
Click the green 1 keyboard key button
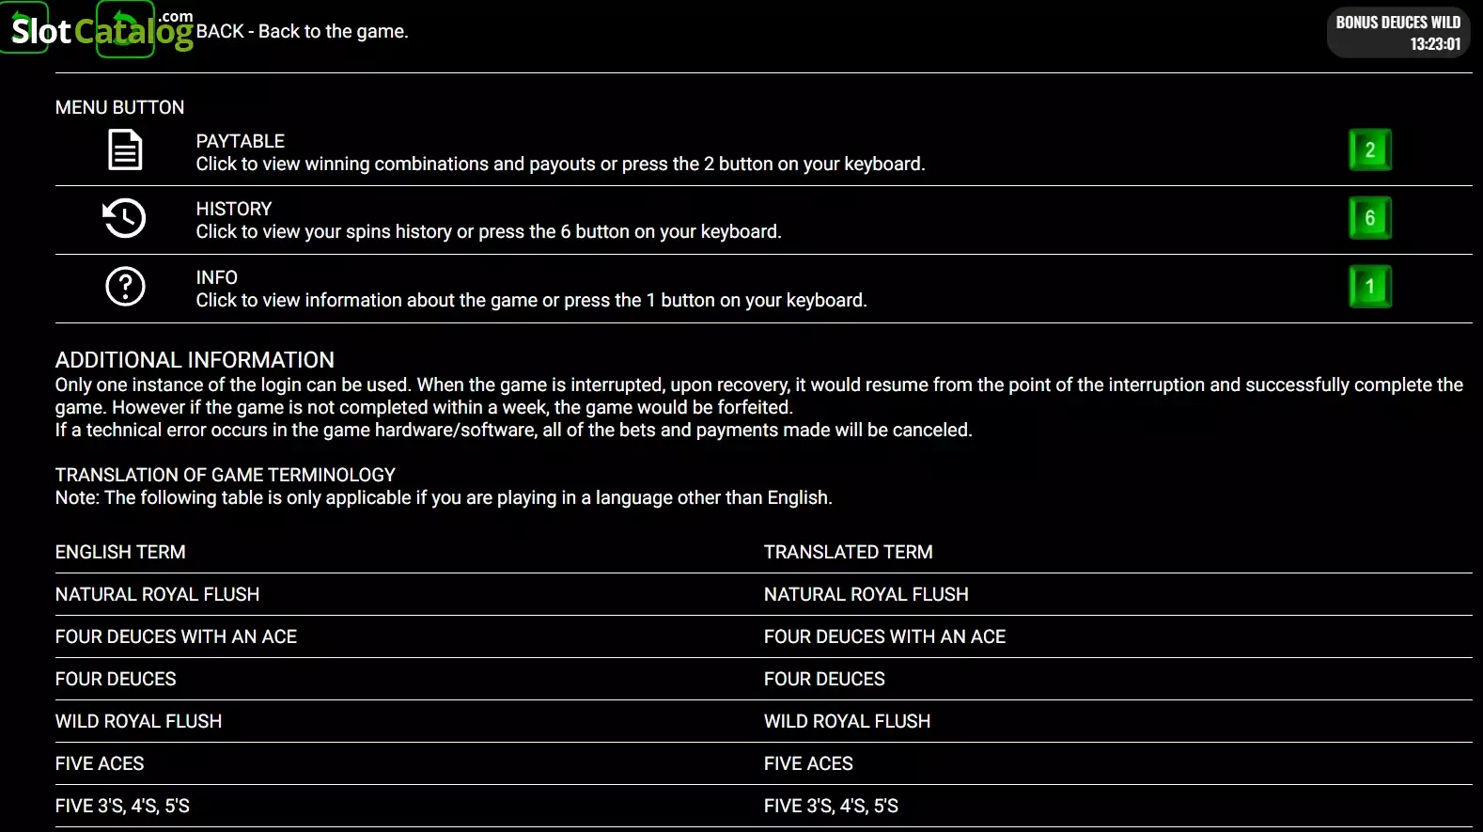pos(1370,287)
